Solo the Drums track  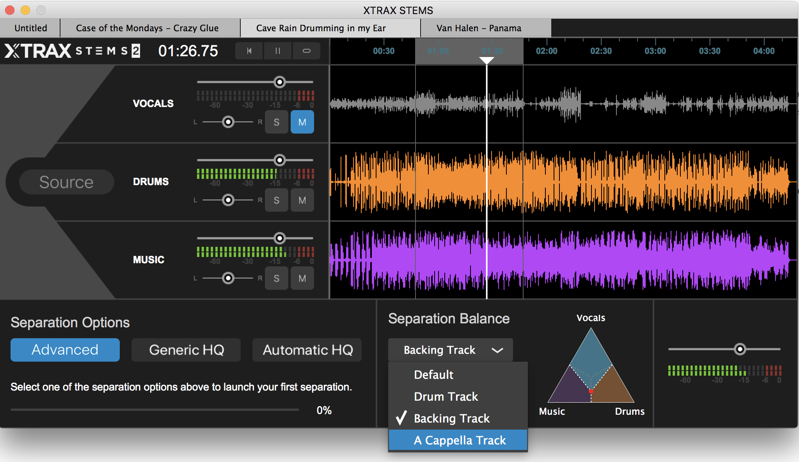[276, 200]
